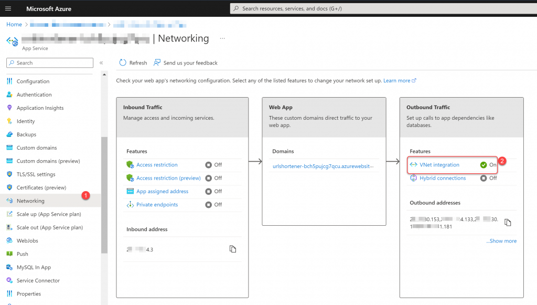Click the Hybrid connections Off status indicator
The height and width of the screenshot is (305, 537).
coord(488,178)
